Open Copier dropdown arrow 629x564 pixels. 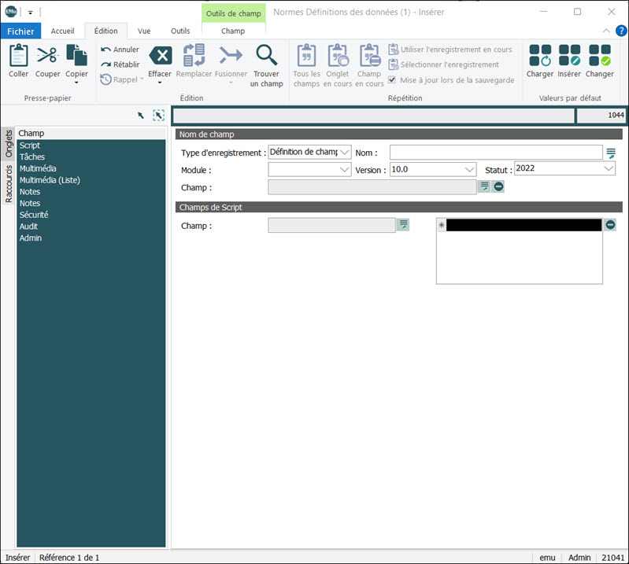(x=76, y=83)
